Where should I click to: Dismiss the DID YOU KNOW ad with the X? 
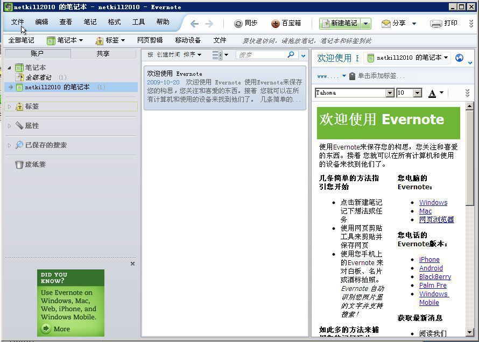132,263
